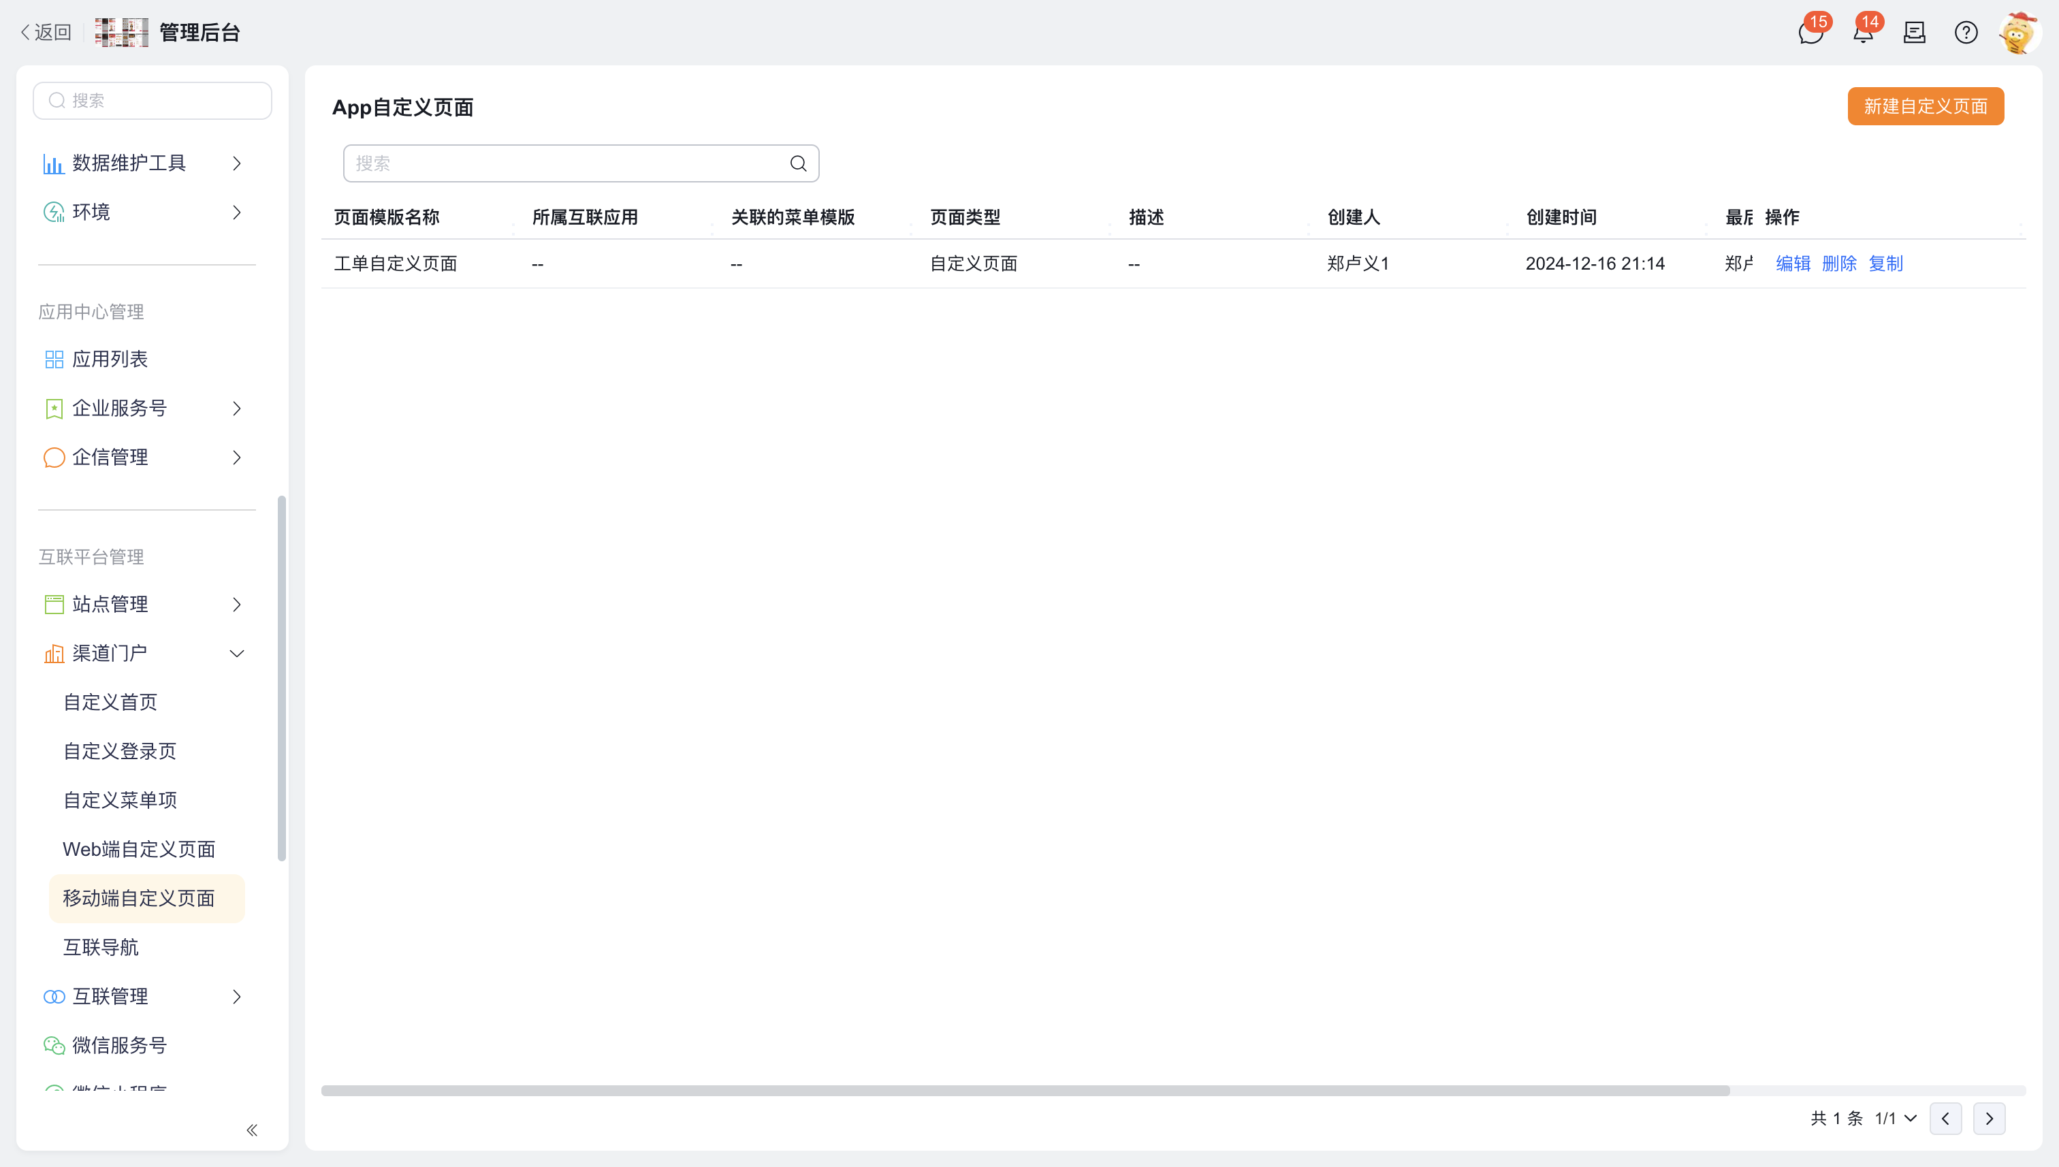Open Web端自定义页面 menu item
Image resolution: width=2059 pixels, height=1167 pixels.
(139, 850)
